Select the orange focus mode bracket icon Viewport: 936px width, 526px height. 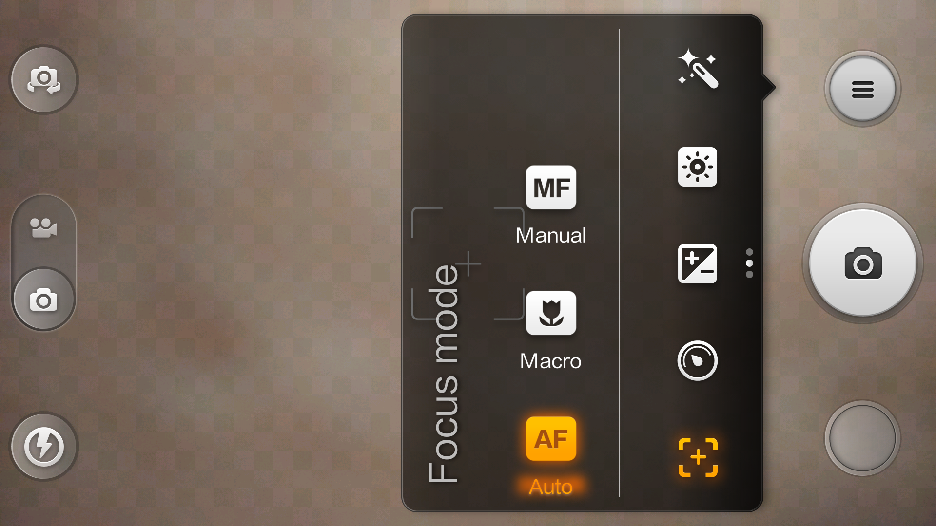(698, 457)
